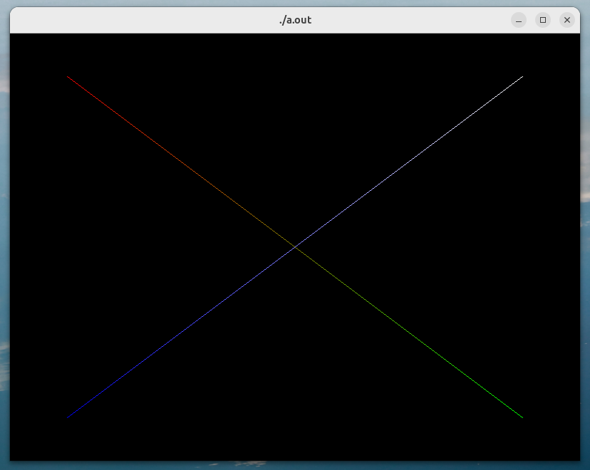Click the "./a.out" title text

pos(295,20)
